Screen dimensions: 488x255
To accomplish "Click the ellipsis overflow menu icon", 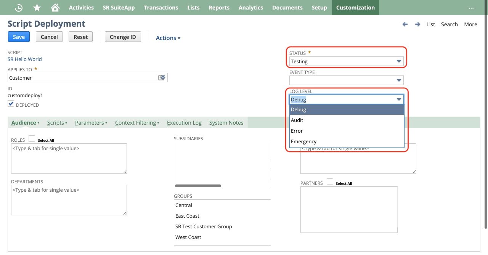I will coord(471,8).
